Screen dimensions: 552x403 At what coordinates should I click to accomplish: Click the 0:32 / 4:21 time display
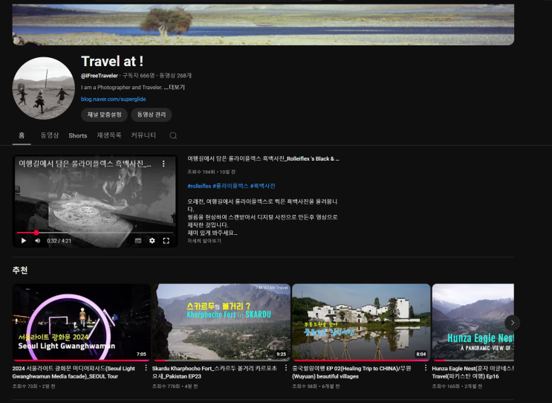(59, 241)
